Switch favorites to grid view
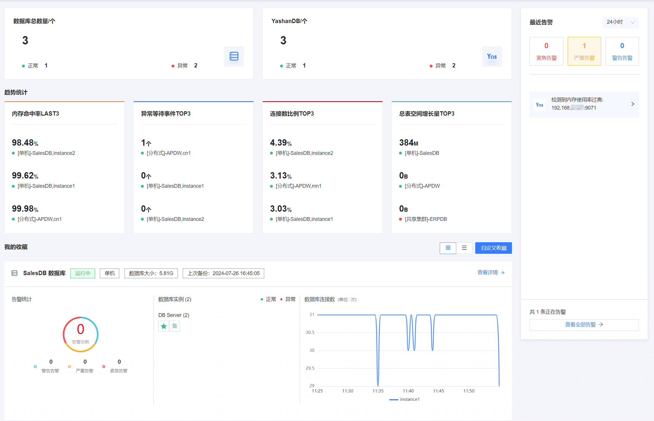 [x=448, y=248]
